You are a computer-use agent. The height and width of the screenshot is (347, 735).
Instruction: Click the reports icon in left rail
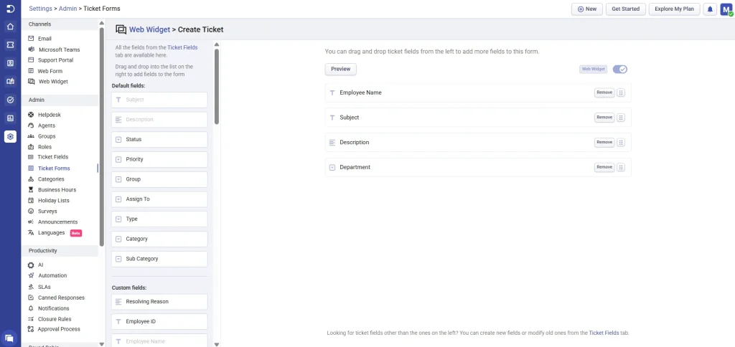[x=10, y=118]
